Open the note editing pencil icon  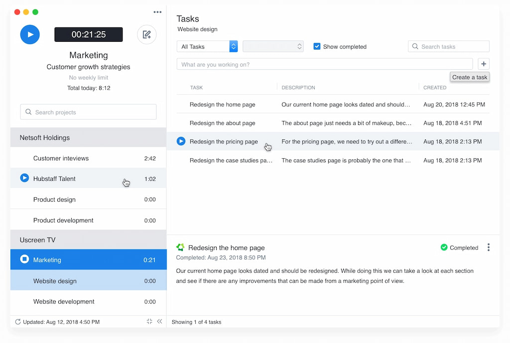(146, 34)
